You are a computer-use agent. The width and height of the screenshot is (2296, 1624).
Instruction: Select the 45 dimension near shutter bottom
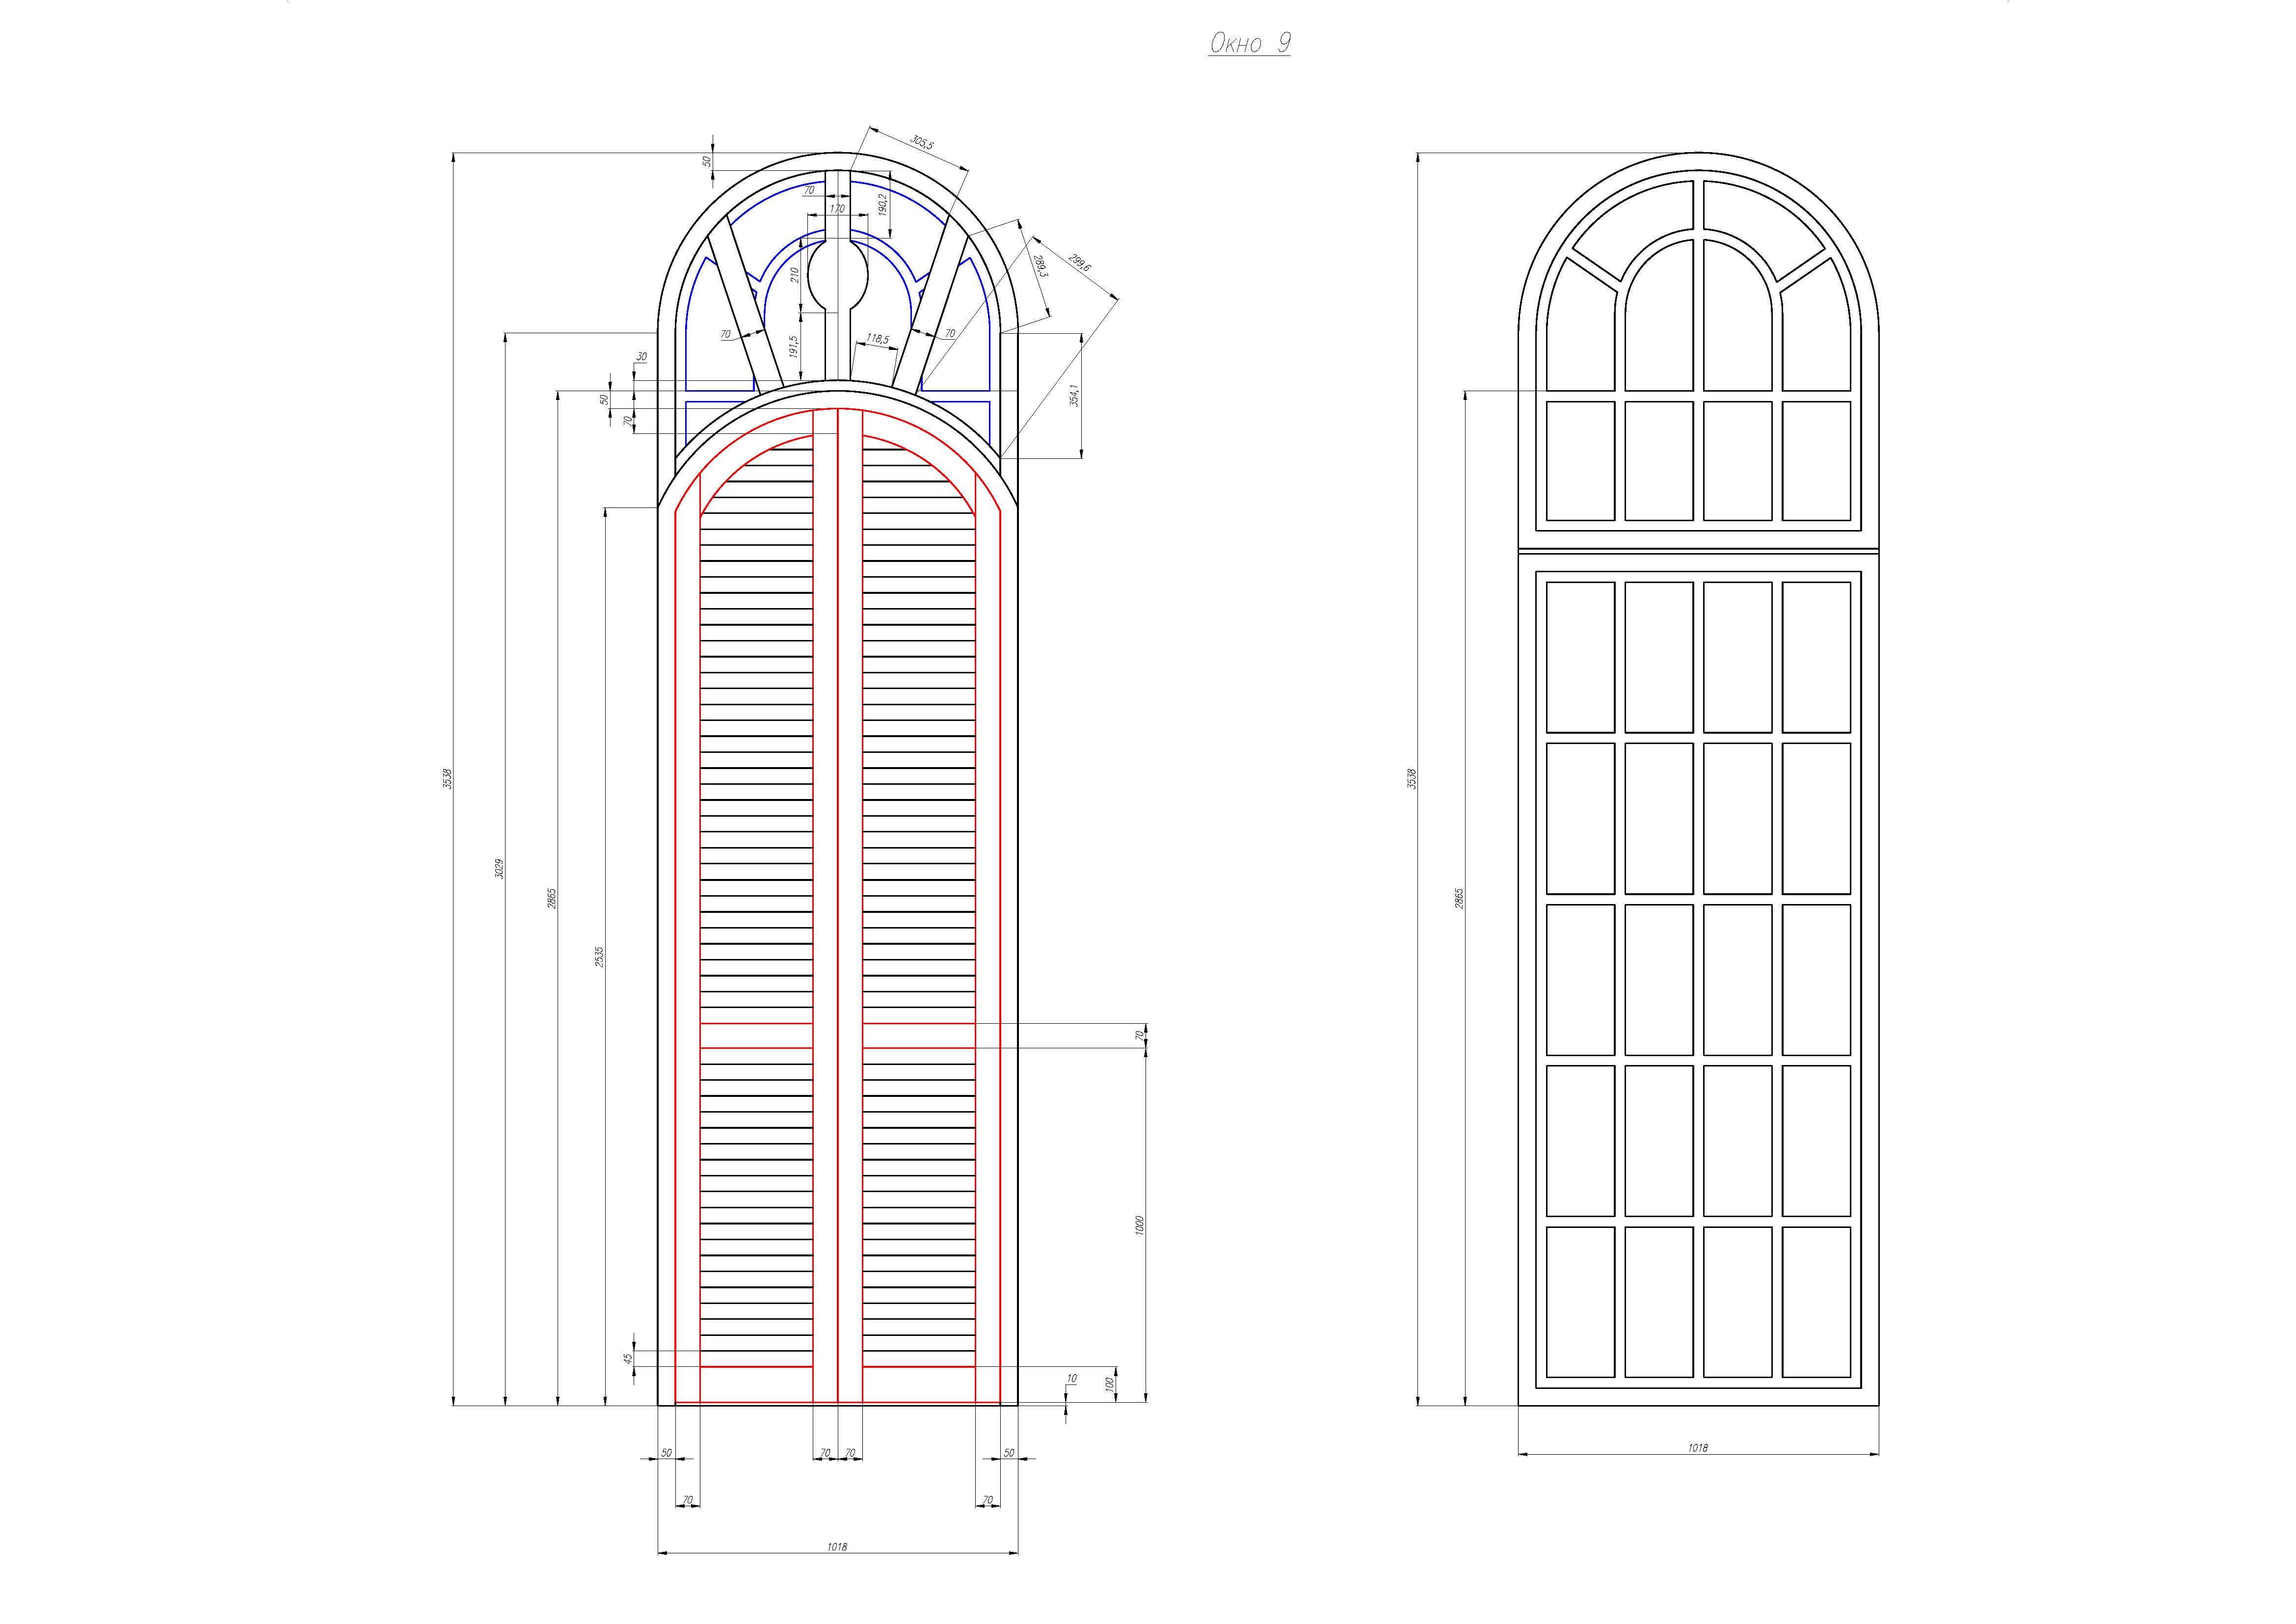(628, 1359)
